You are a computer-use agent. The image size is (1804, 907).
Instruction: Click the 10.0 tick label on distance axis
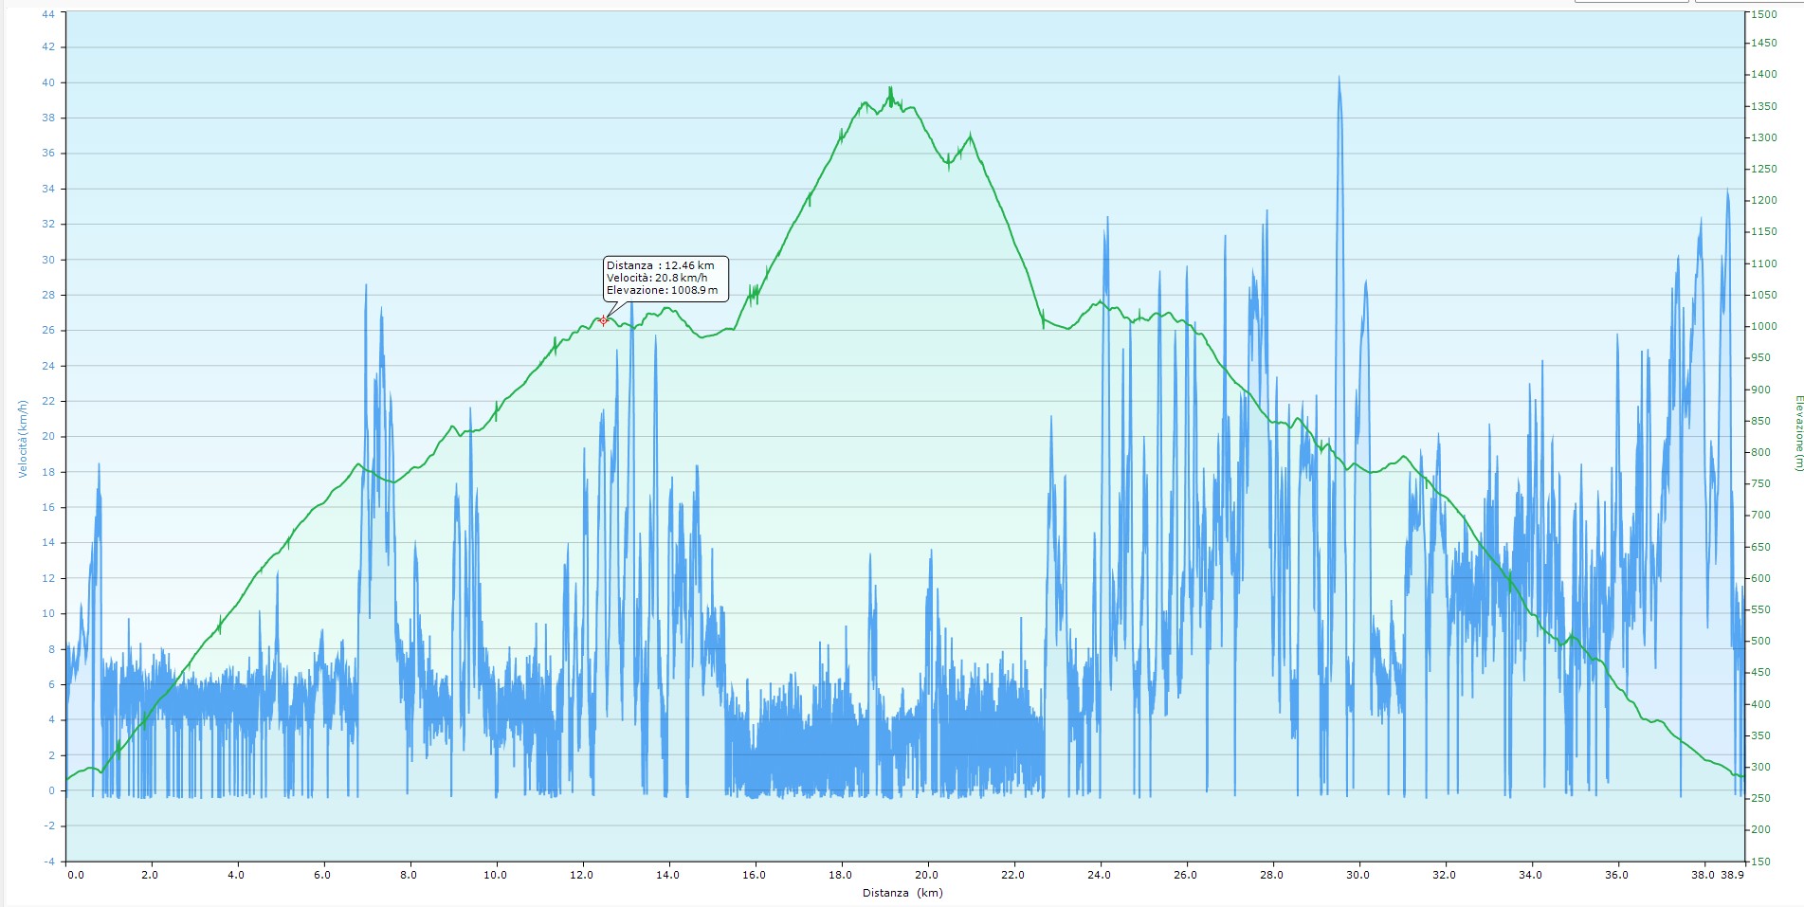(495, 875)
